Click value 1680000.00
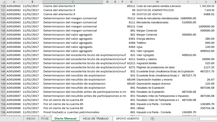 (188, 18)
